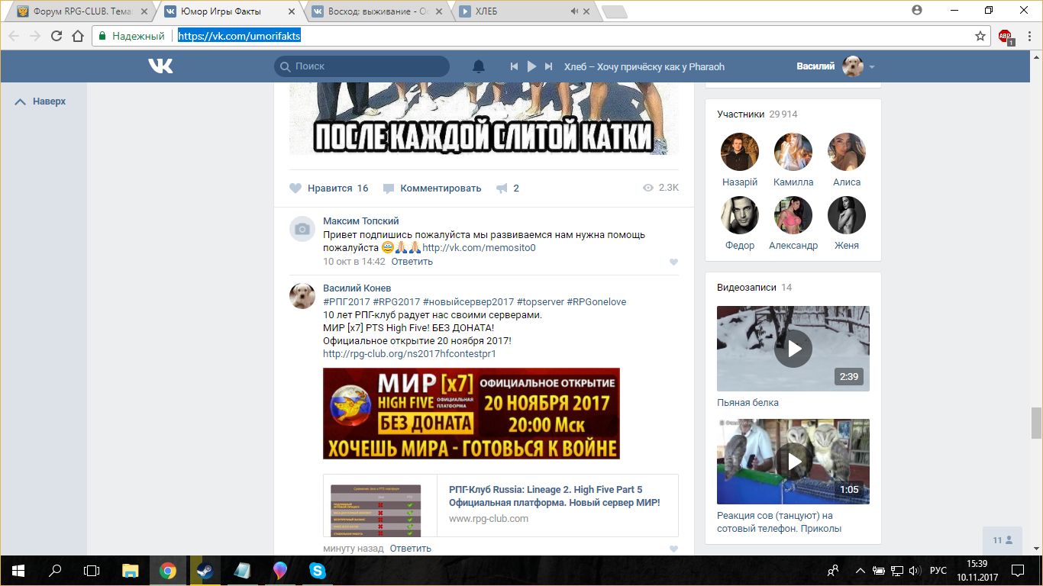Open a new browser tab
1043x586 pixels.
point(615,11)
